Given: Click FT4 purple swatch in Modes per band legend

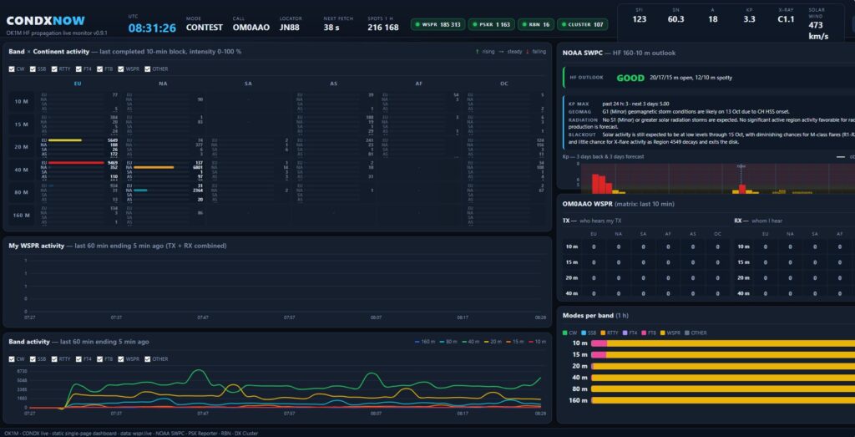Looking at the screenshot, I should (625, 333).
